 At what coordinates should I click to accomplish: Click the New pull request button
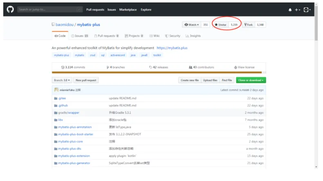(86, 80)
